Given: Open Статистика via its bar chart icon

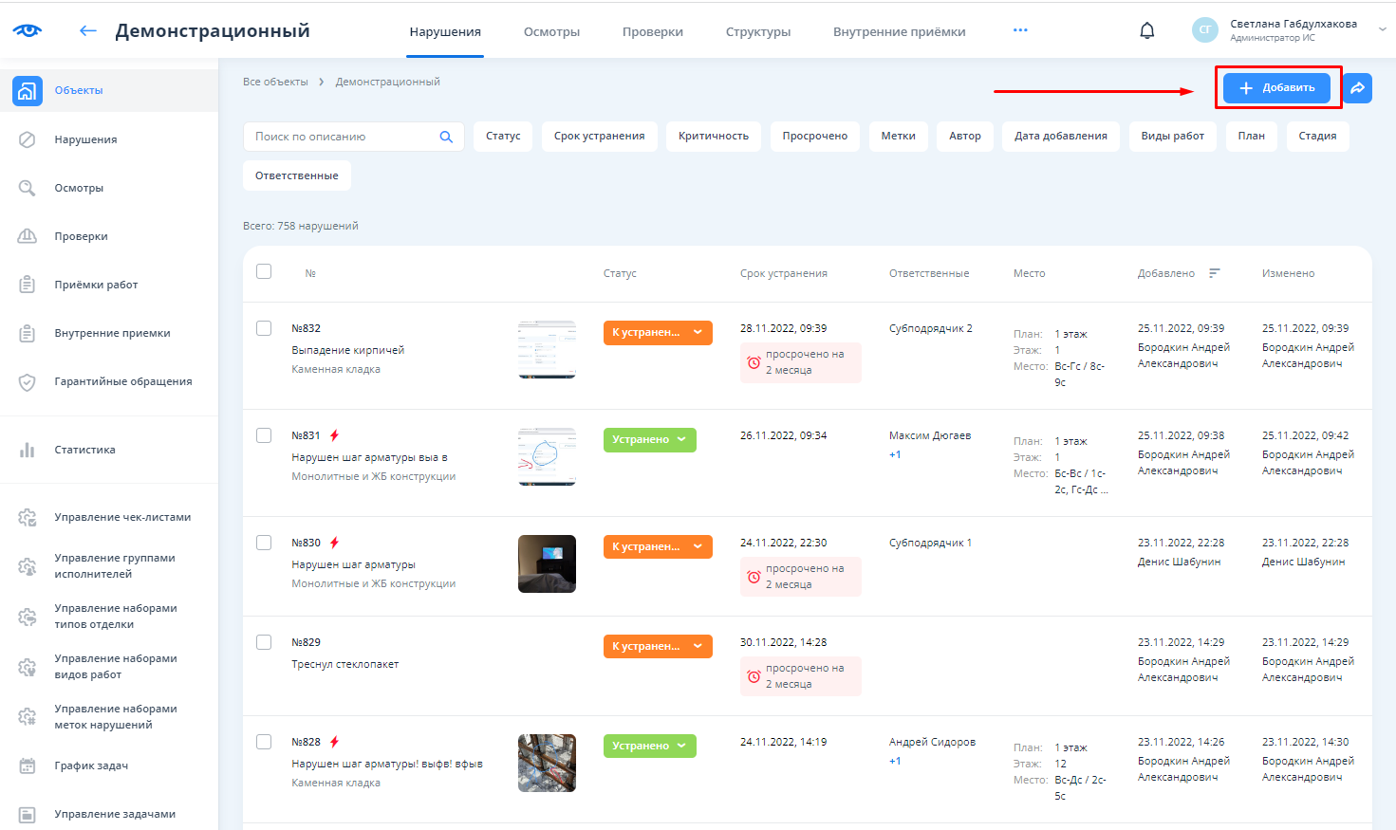Looking at the screenshot, I should pos(28,450).
